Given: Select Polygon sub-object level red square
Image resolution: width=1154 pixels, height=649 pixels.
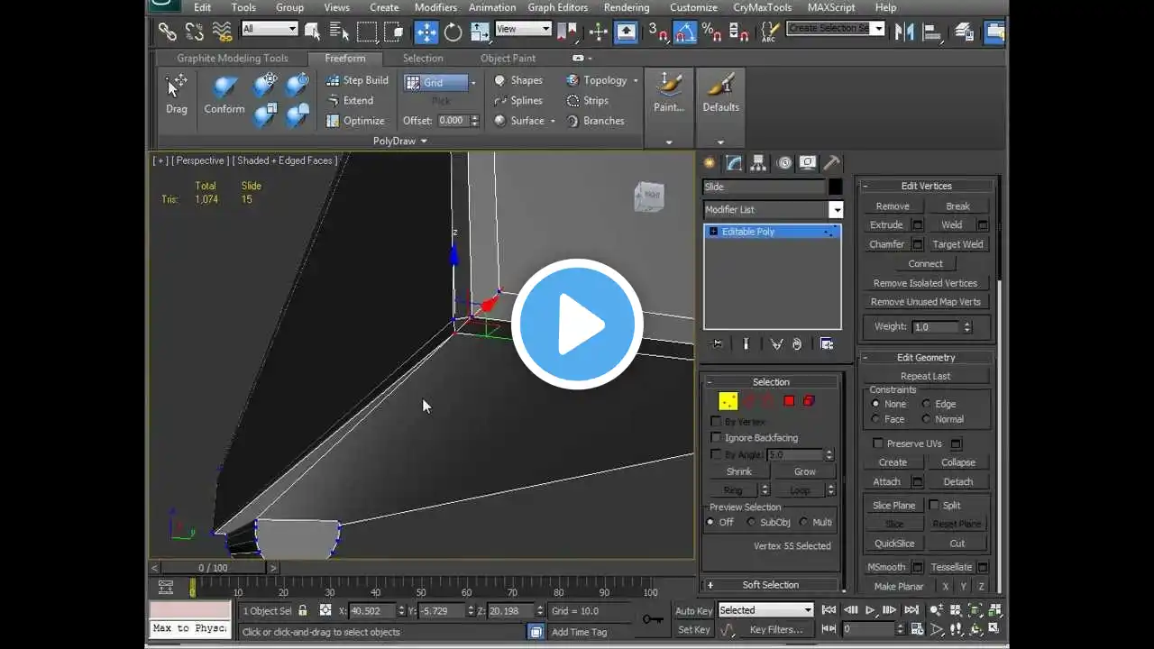Looking at the screenshot, I should point(789,401).
